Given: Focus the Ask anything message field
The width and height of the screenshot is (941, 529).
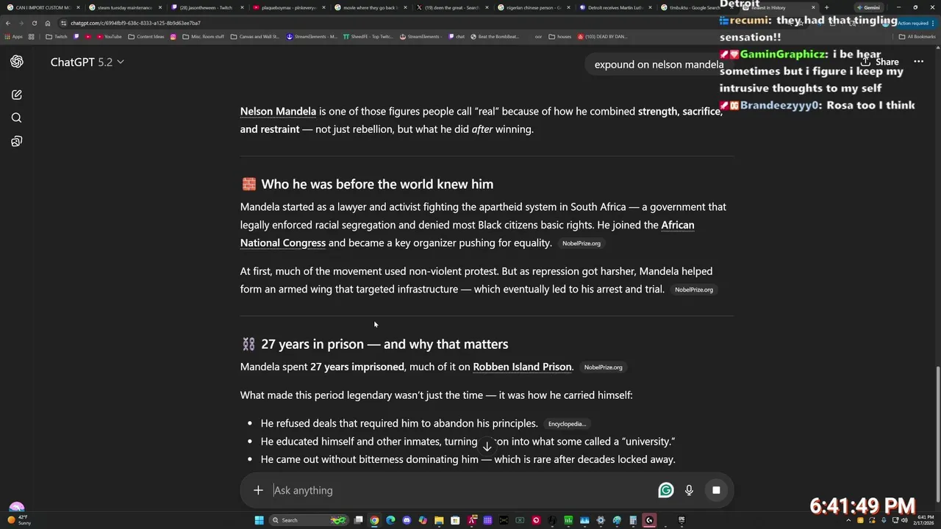Looking at the screenshot, I should [459, 490].
